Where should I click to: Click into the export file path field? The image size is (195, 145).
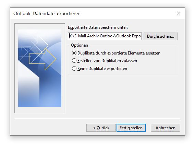click(105, 36)
